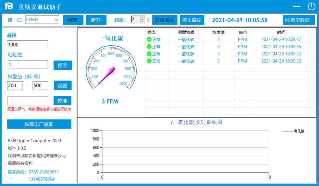Click the low alarm value field 200

tap(15, 86)
